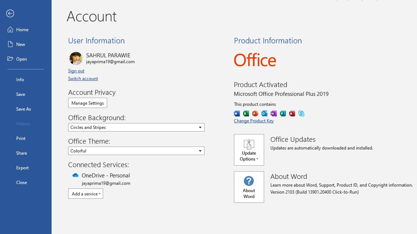Click the Publisher app icon in product list
Viewport: 417px width, 234px height.
tap(283, 114)
